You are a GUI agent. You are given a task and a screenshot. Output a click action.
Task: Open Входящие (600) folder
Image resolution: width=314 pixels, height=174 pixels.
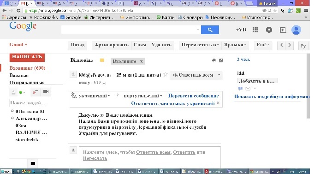tap(27, 68)
